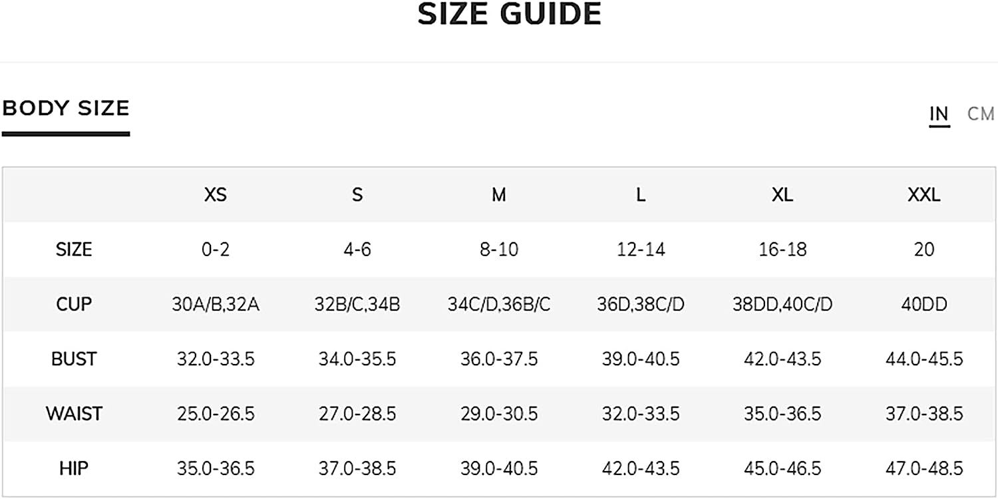Screen dimensions: 998x499
Task: Select the XXL column header
Action: pyautogui.click(x=924, y=195)
